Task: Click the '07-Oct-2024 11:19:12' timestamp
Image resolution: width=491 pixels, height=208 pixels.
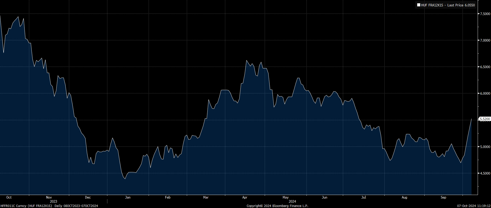Action: pos(474,206)
